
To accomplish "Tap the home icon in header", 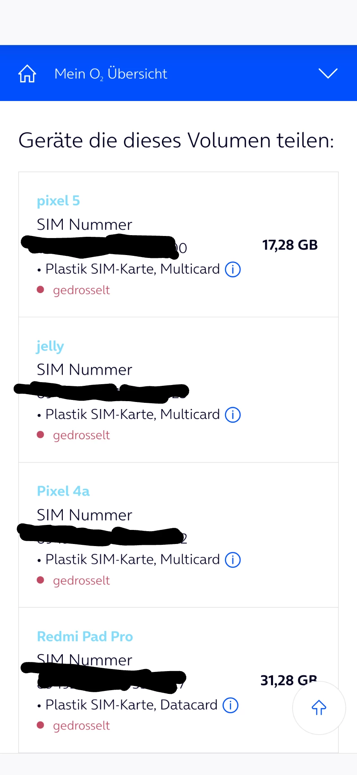I will tap(27, 74).
